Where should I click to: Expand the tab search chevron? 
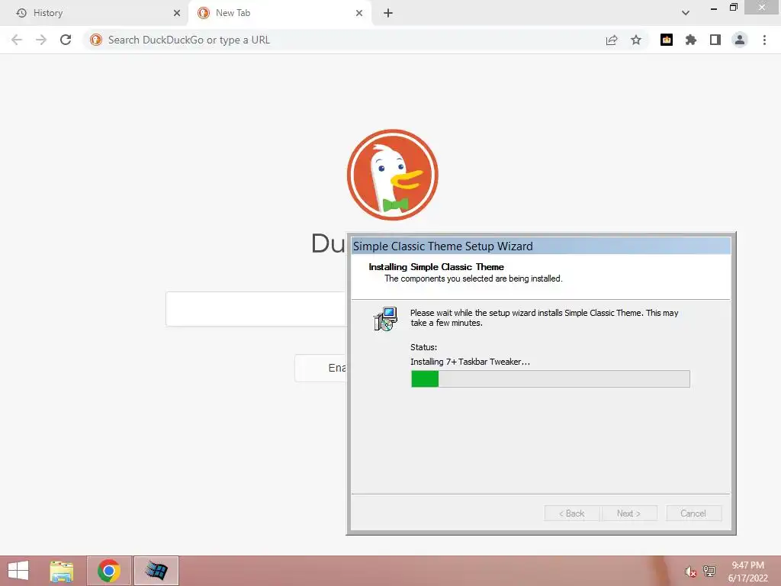pyautogui.click(x=686, y=13)
